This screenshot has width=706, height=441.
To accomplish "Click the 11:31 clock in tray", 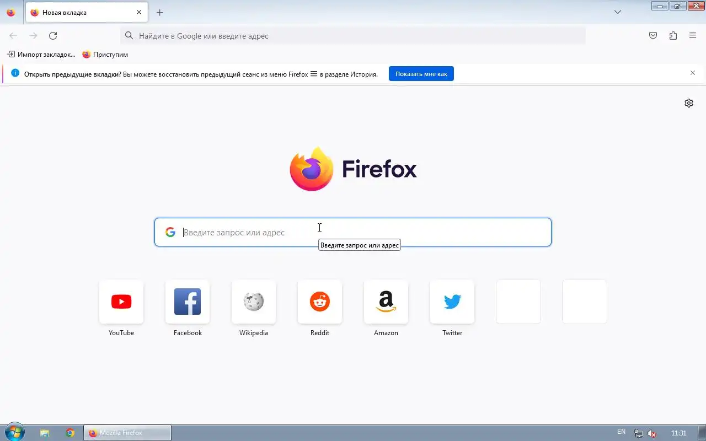I will [678, 433].
